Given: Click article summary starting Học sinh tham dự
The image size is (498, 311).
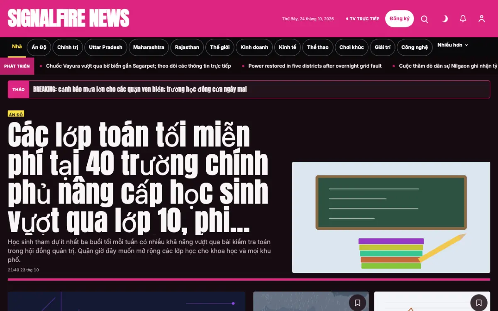Looking at the screenshot, I should pyautogui.click(x=139, y=251).
